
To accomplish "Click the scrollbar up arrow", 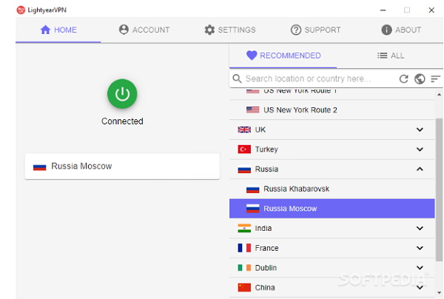I will click(439, 94).
